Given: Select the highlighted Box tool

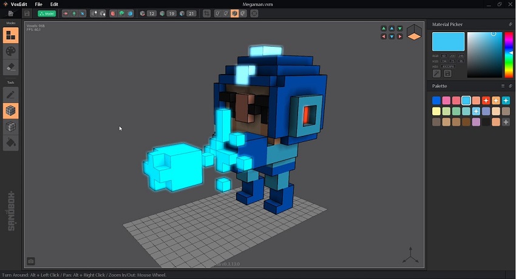Looking at the screenshot, I should pyautogui.click(x=10, y=111).
